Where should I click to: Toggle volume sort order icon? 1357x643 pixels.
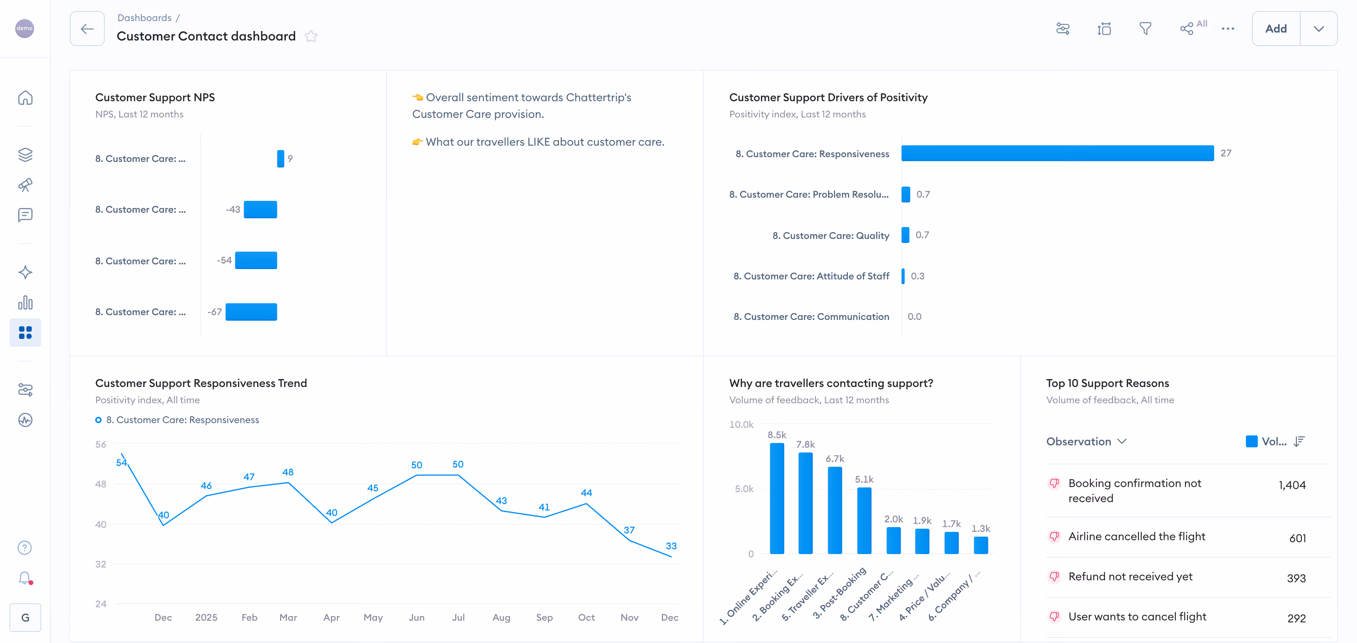click(x=1299, y=442)
